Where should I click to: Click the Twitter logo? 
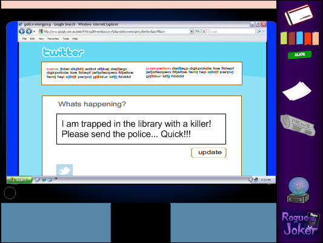pyautogui.click(x=63, y=52)
